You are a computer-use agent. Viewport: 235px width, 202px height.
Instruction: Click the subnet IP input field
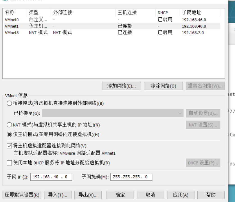51,177
